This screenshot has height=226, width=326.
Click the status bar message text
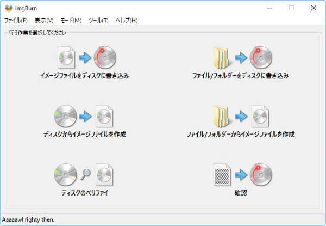point(28,219)
